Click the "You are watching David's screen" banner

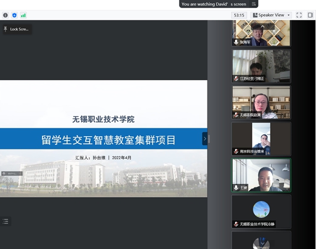219,4
